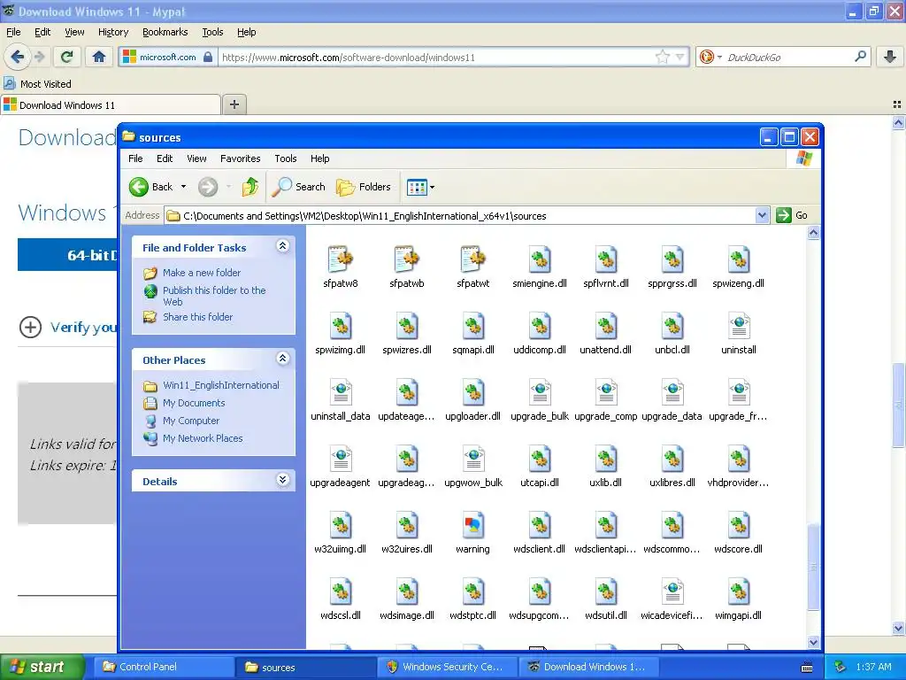Screen dimensions: 906x680
Task: Switch to Windows Security Center taskbar item
Action: pos(449,667)
